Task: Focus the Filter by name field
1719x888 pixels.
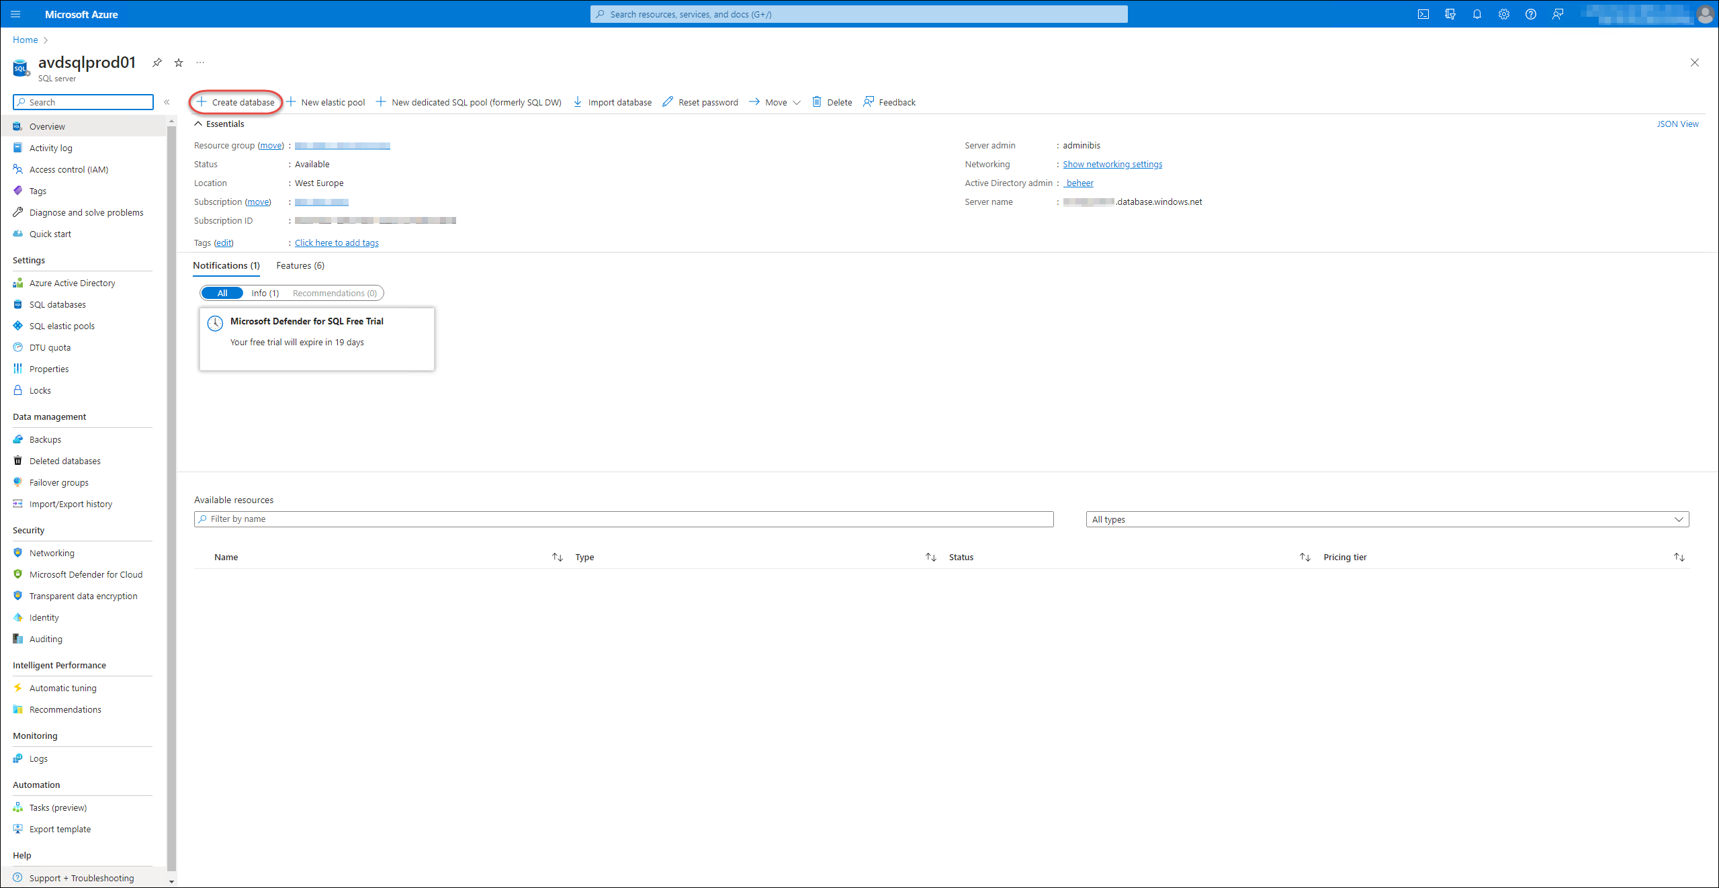Action: click(x=623, y=519)
